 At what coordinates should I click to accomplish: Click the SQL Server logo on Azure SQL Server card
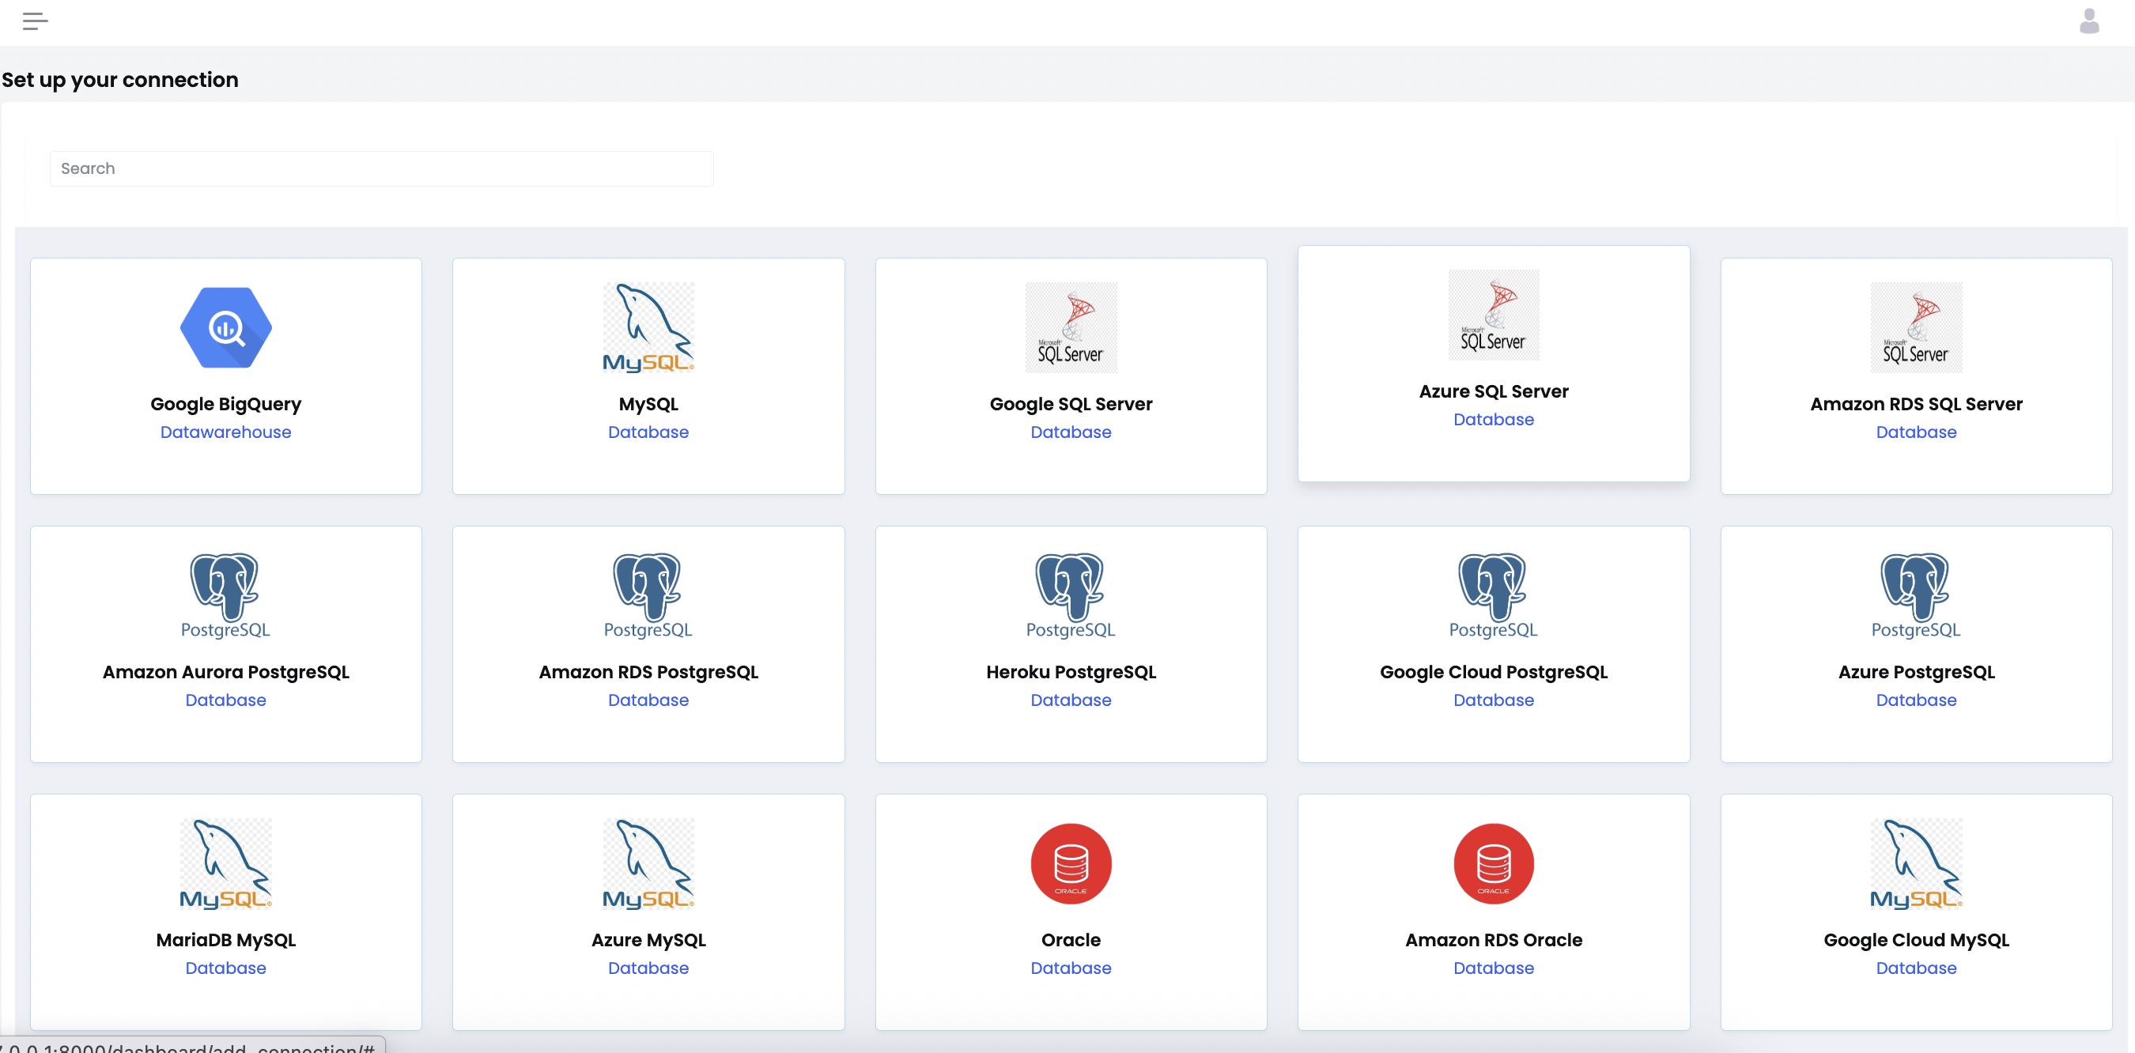coord(1494,315)
